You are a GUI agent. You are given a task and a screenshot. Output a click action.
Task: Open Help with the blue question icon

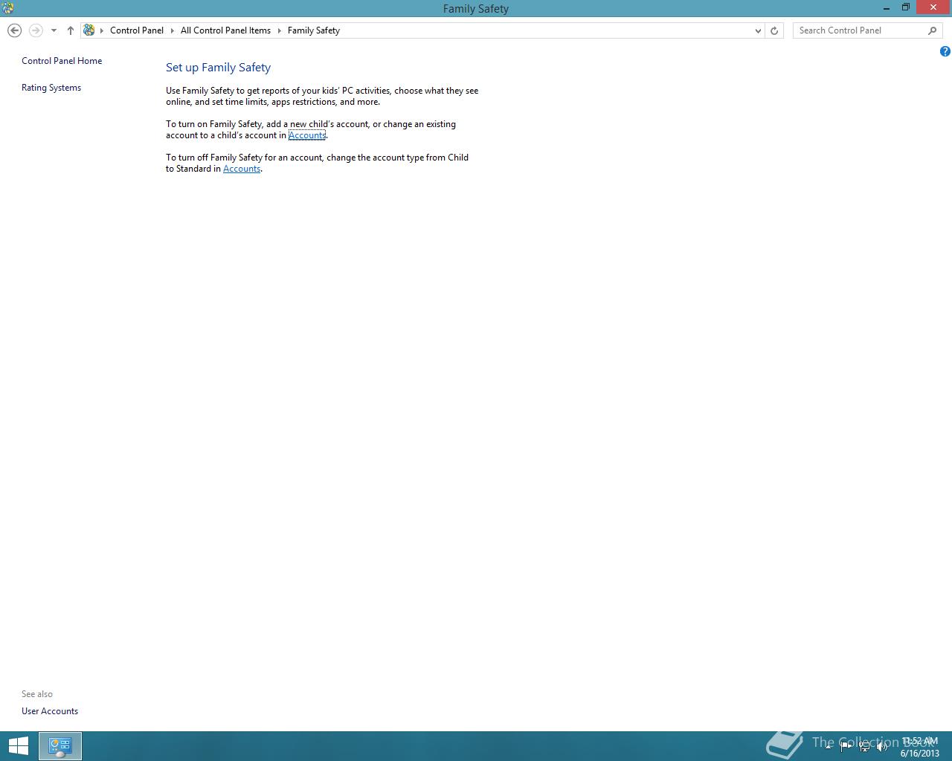[x=945, y=51]
